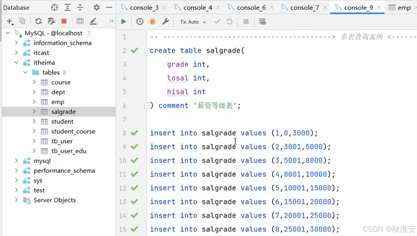
Task: Expand the itcast schema
Action: pos(16,53)
